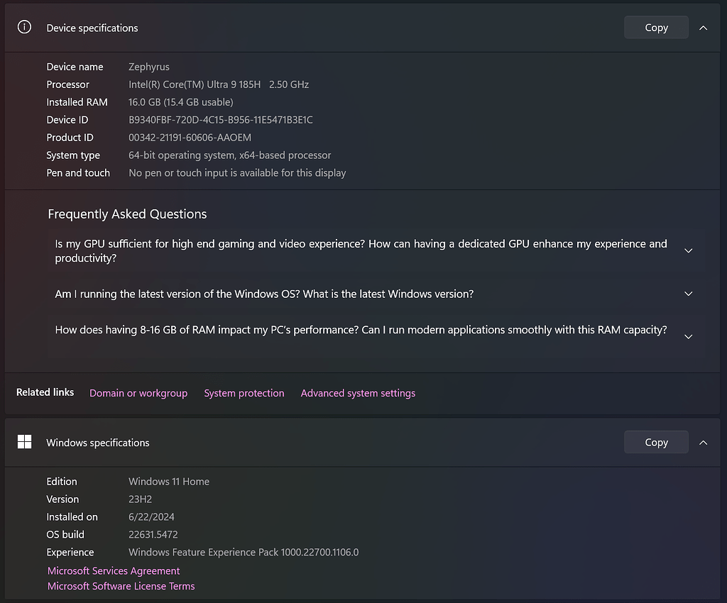Open Advanced system settings
Screen dimensions: 727x603
click(x=358, y=392)
